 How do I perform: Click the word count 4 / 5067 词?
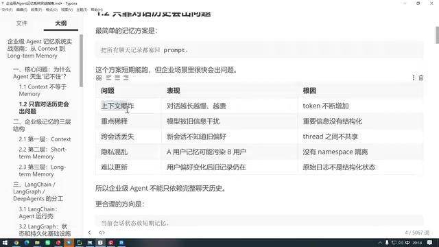pos(417,233)
